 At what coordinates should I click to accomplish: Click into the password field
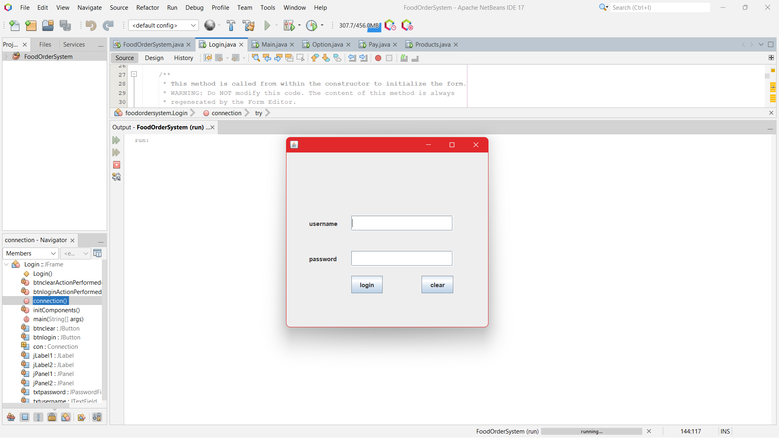(x=401, y=259)
